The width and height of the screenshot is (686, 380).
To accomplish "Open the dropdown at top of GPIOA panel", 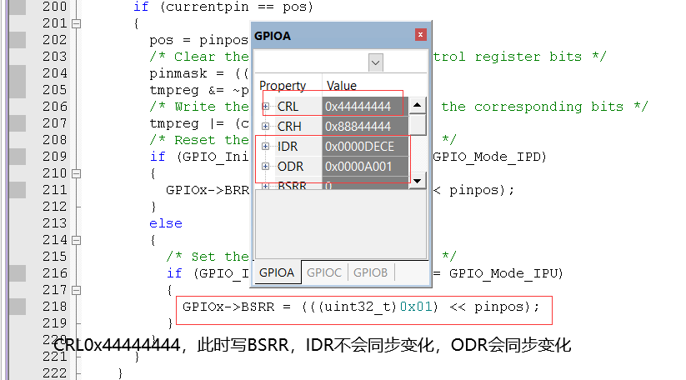I will point(375,62).
